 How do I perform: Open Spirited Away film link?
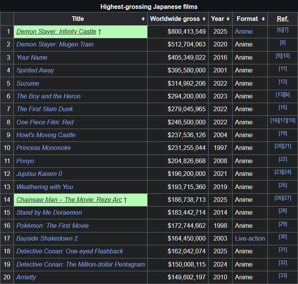pos(35,70)
